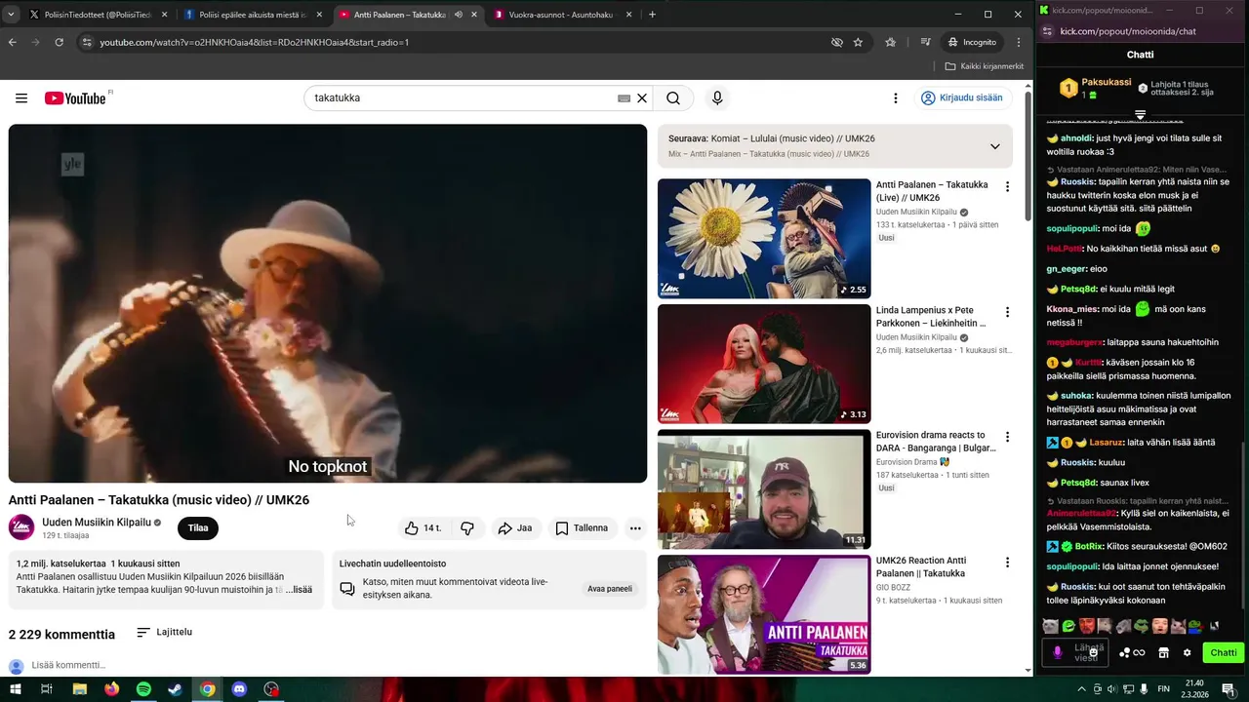Switch to Poliisi epäilee aikuista miestä tab

(253, 15)
